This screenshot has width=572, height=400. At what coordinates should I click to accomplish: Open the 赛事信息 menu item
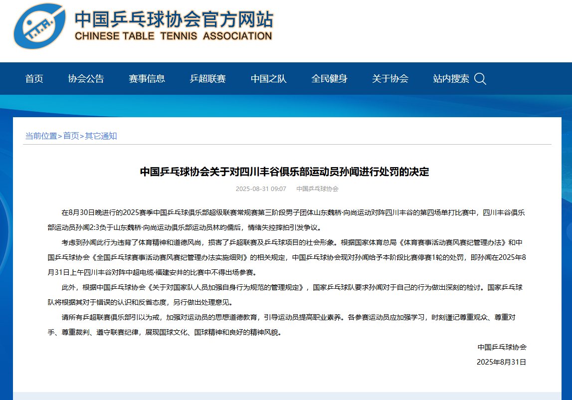[147, 79]
